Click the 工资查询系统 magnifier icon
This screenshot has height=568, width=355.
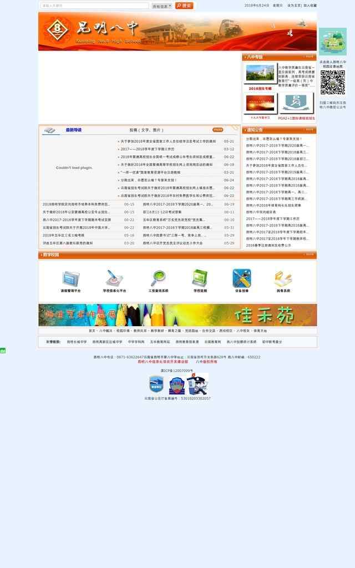158,278
